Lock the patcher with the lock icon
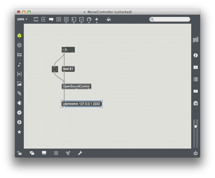The image size is (215, 178). click(19, 153)
